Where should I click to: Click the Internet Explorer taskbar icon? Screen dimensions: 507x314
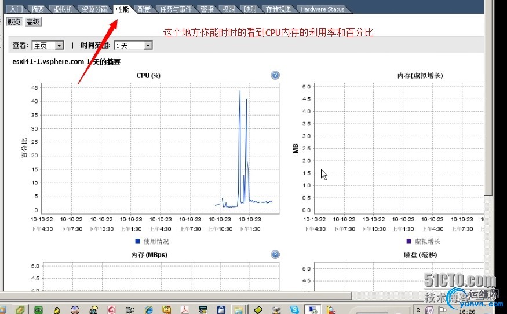148,310
